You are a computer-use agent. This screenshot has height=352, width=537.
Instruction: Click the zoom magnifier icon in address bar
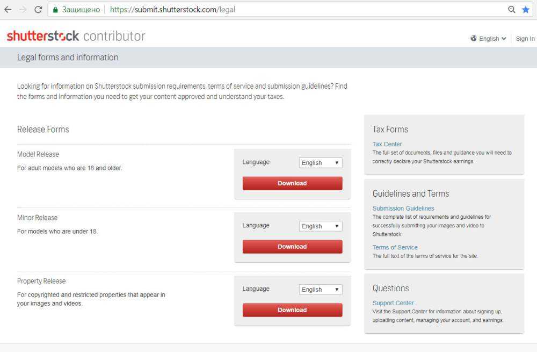[512, 10]
